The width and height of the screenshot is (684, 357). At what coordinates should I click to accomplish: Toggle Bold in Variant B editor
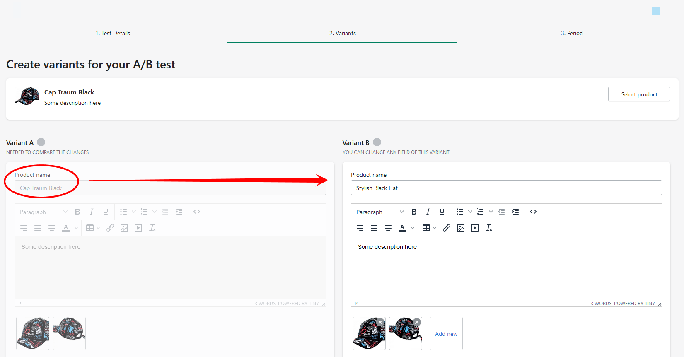[x=414, y=212]
